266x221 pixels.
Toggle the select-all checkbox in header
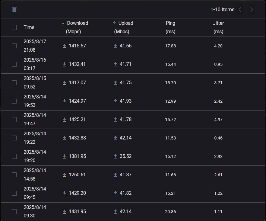click(14, 27)
